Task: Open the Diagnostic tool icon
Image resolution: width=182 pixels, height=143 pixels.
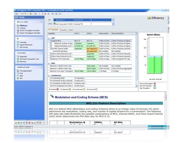Action: click(18, 56)
